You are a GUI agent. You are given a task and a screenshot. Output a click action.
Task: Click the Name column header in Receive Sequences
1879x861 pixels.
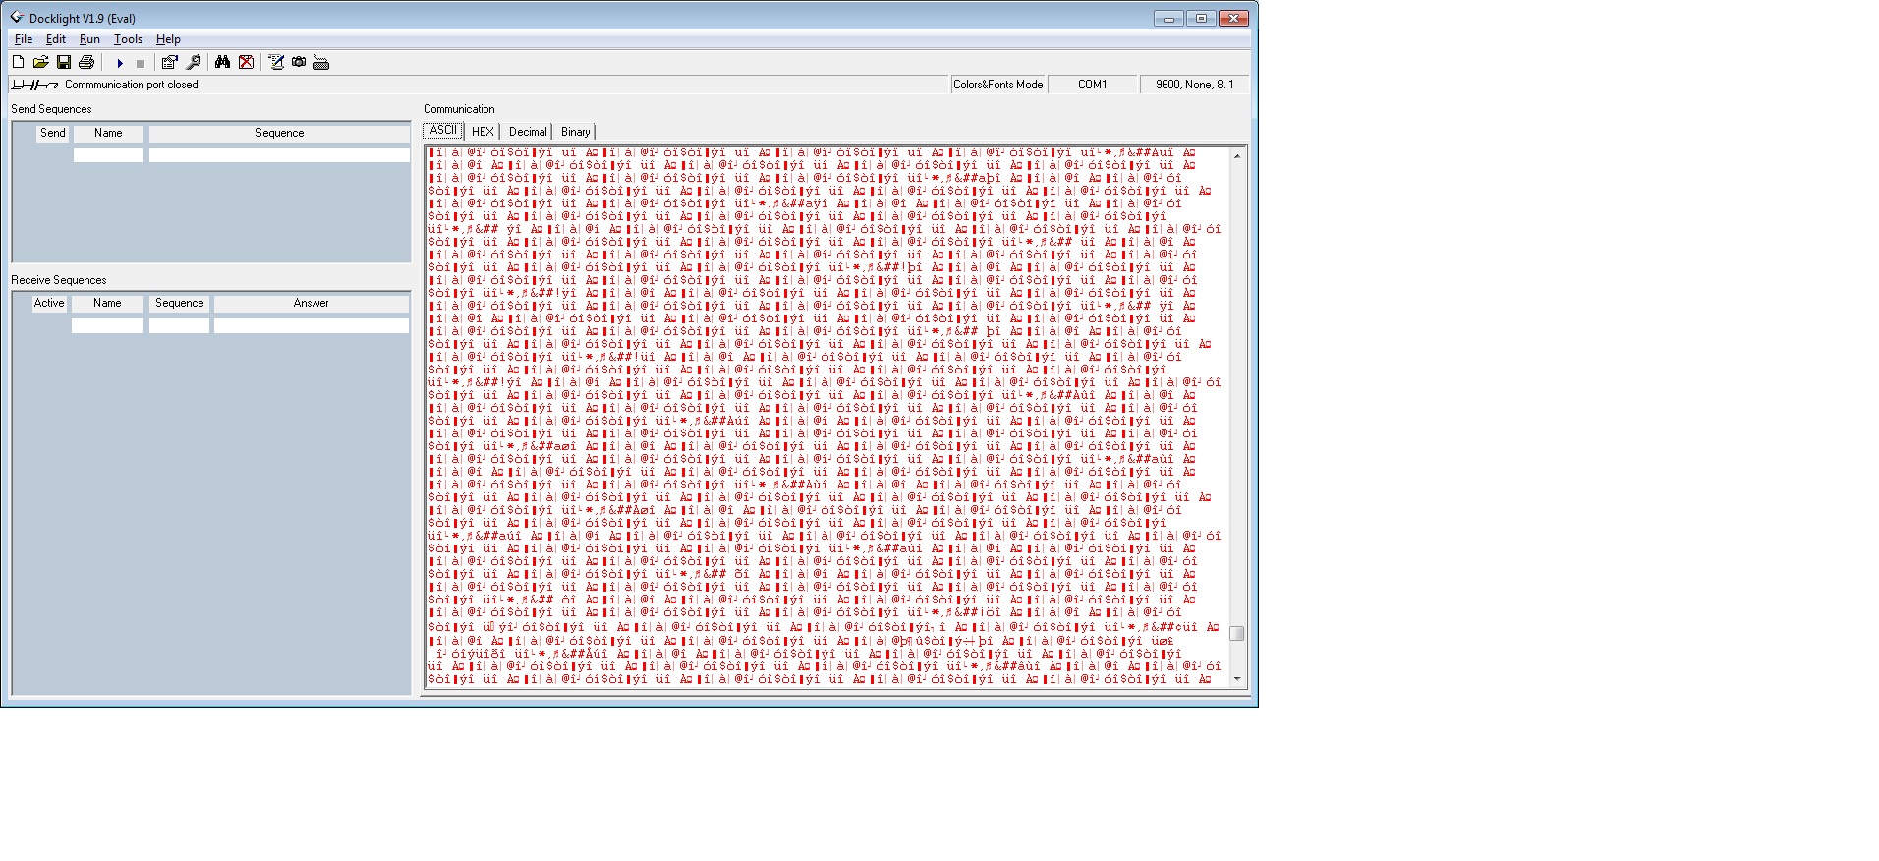(107, 303)
